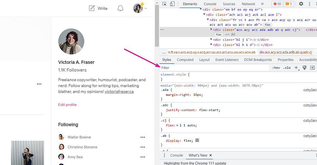317x165 pixels.
Task: Toggle the device toolbar icon
Action: click(172, 4)
